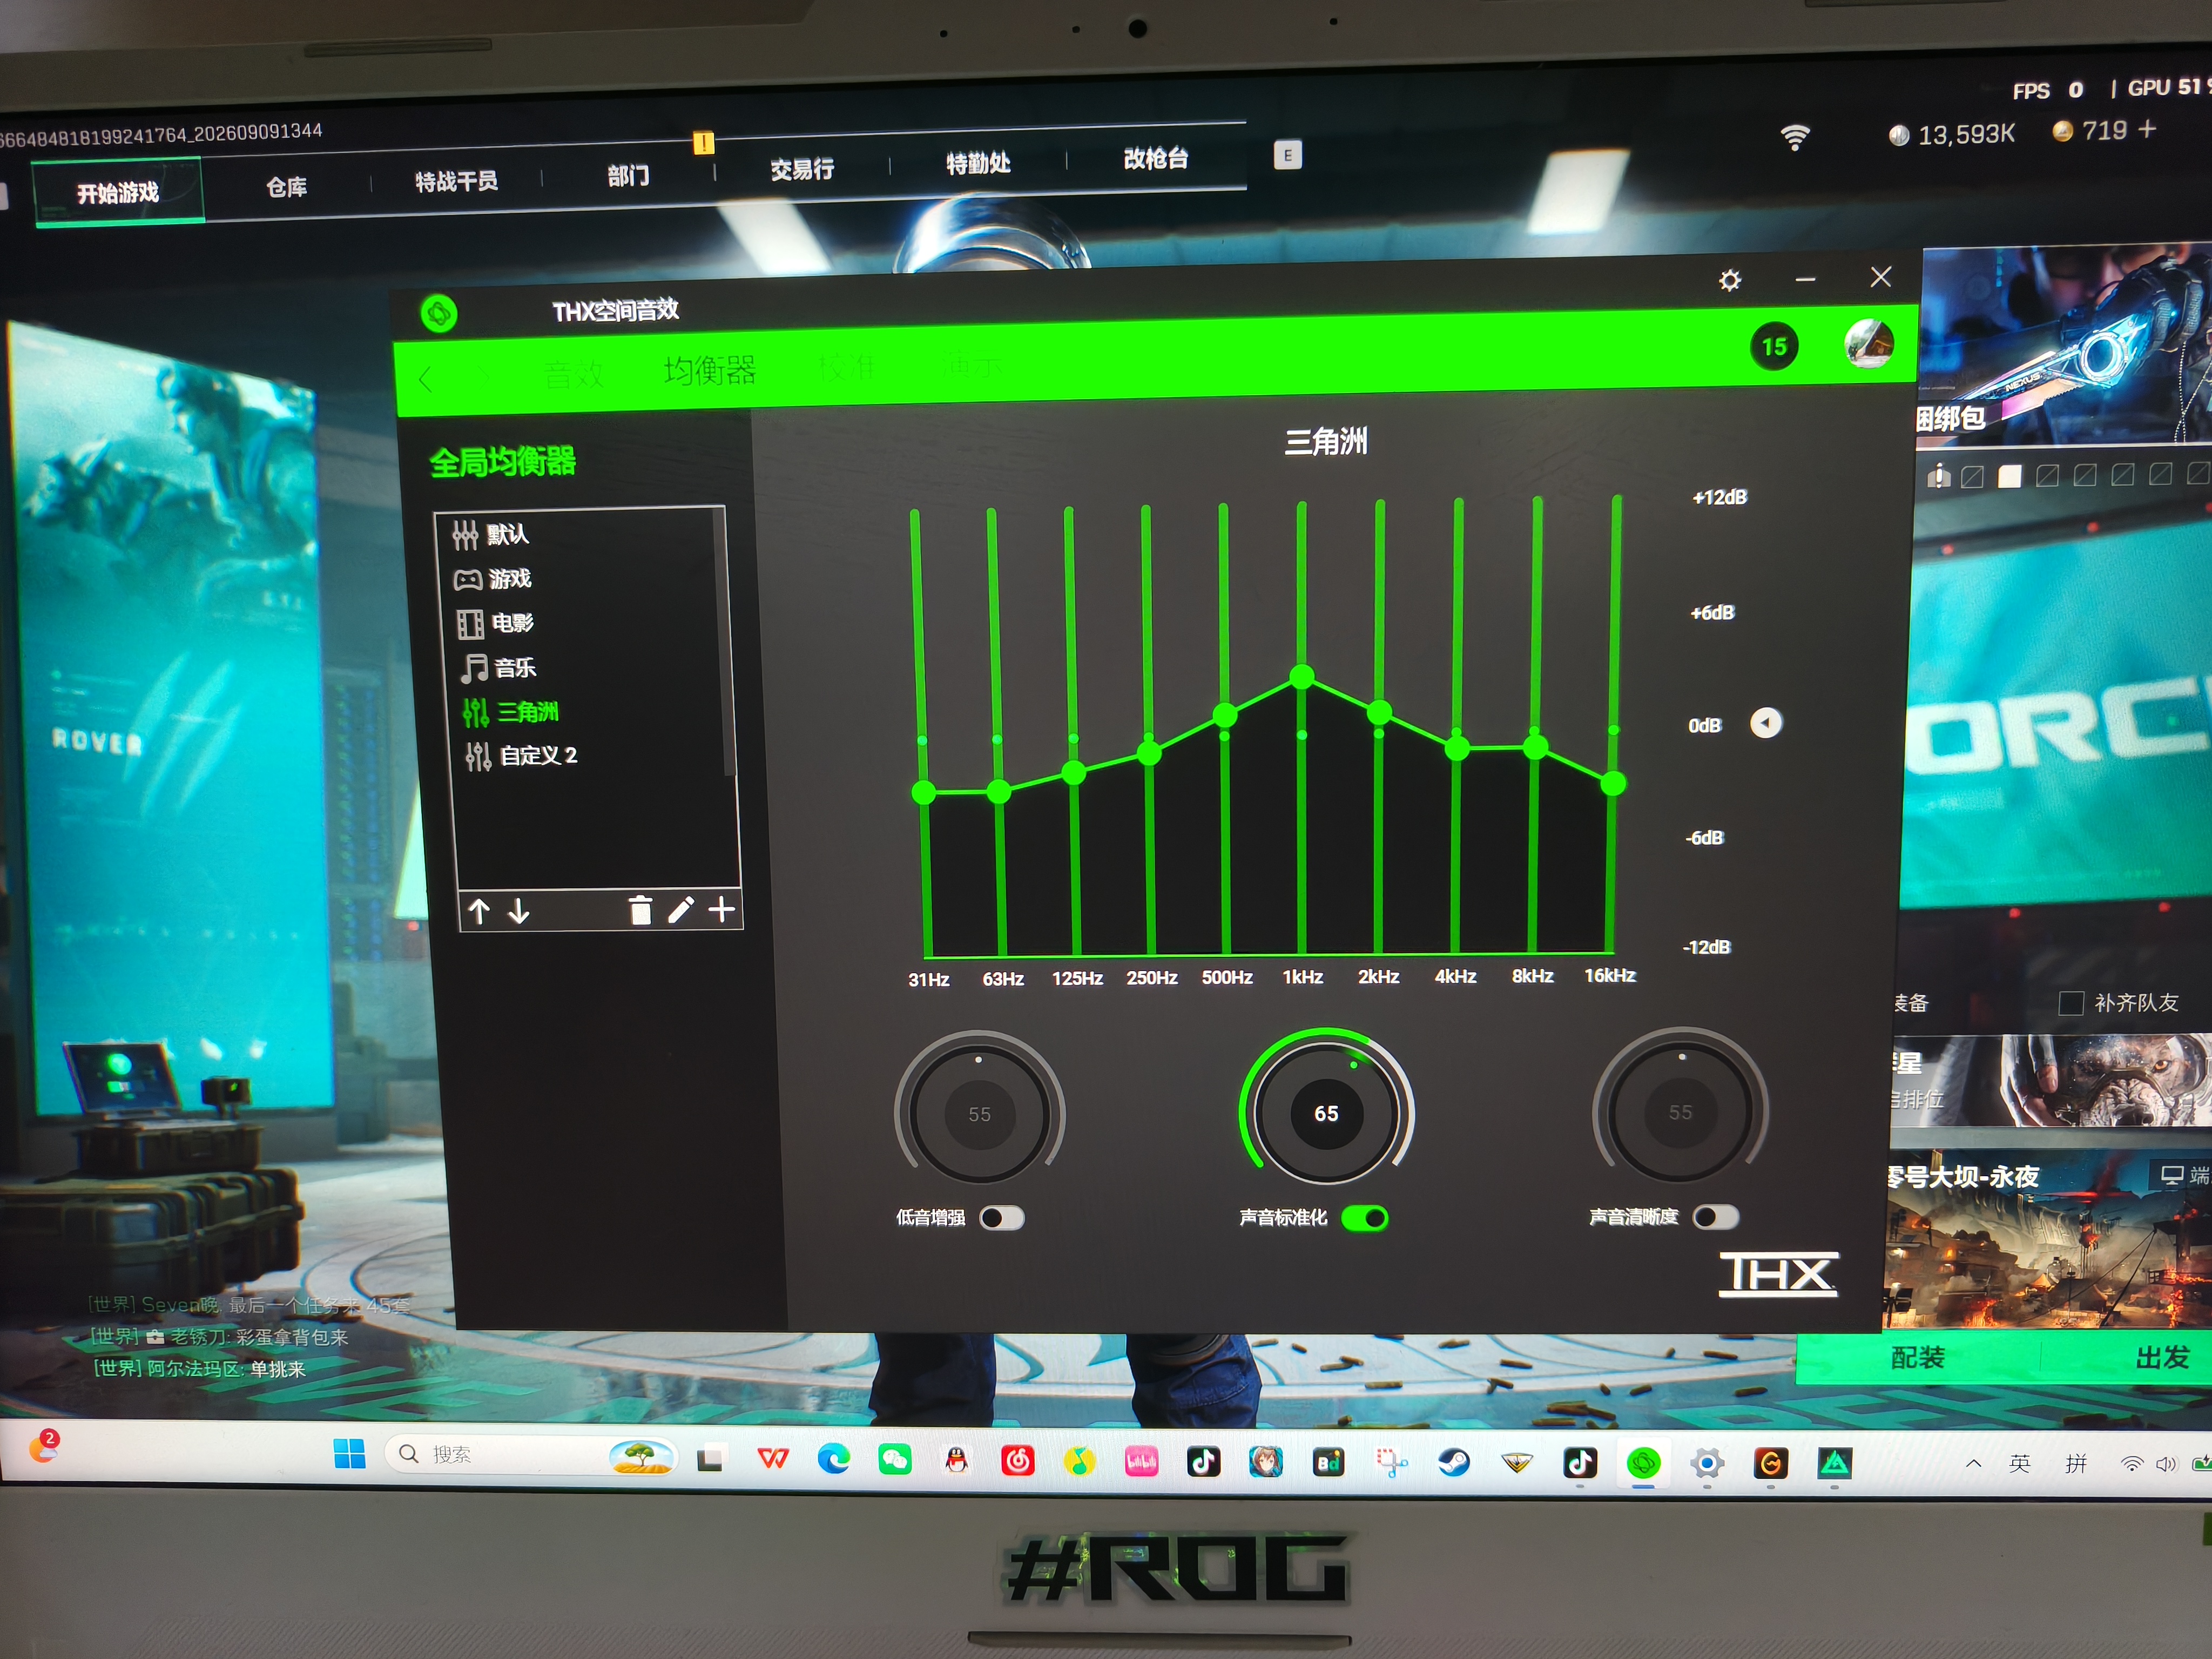Open WPS Office from the taskbar

click(x=772, y=1459)
